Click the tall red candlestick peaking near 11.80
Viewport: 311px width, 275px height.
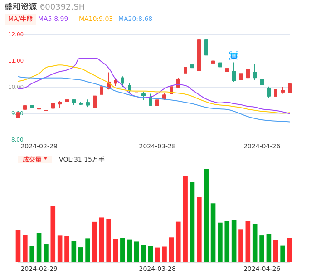199,55
